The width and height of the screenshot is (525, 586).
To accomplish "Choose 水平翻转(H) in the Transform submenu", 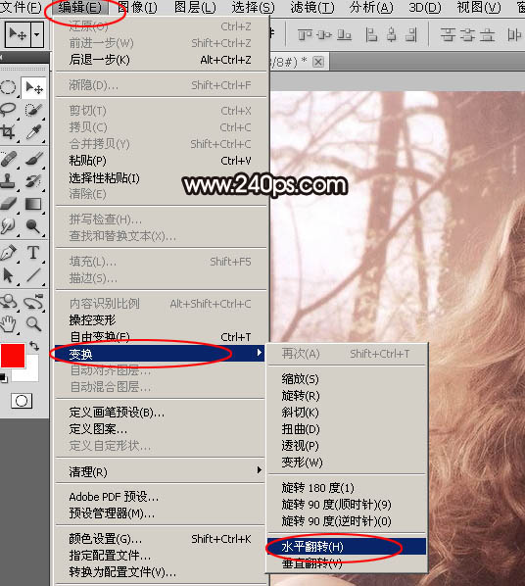I will tap(347, 547).
